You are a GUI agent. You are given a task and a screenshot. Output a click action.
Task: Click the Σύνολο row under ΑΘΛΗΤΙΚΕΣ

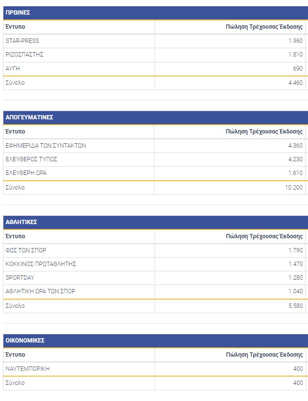[x=155, y=306]
